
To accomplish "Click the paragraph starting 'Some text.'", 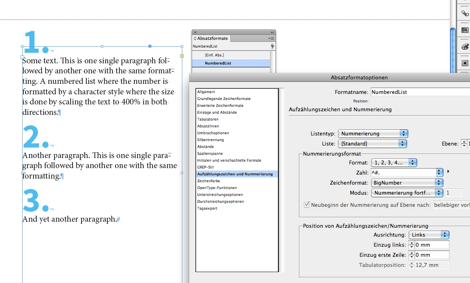I will 98,86.
